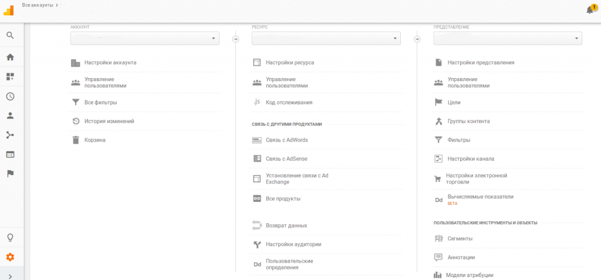Open Цели
Screen dimensions: 601x280
[x=454, y=102]
